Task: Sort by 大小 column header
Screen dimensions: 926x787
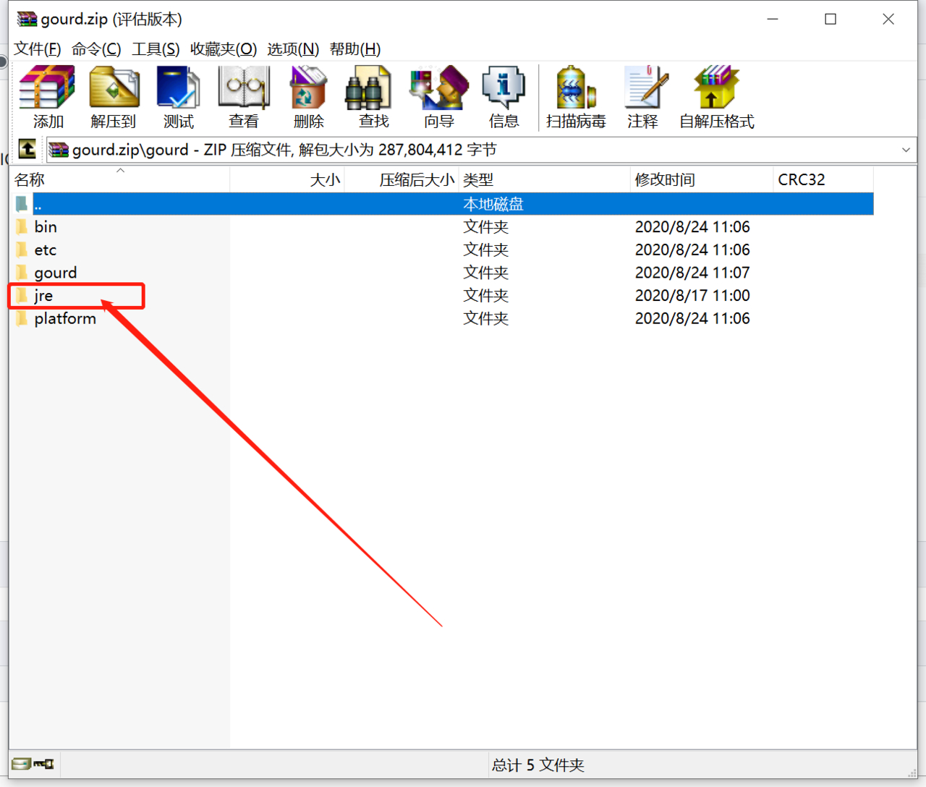Action: 287,179
